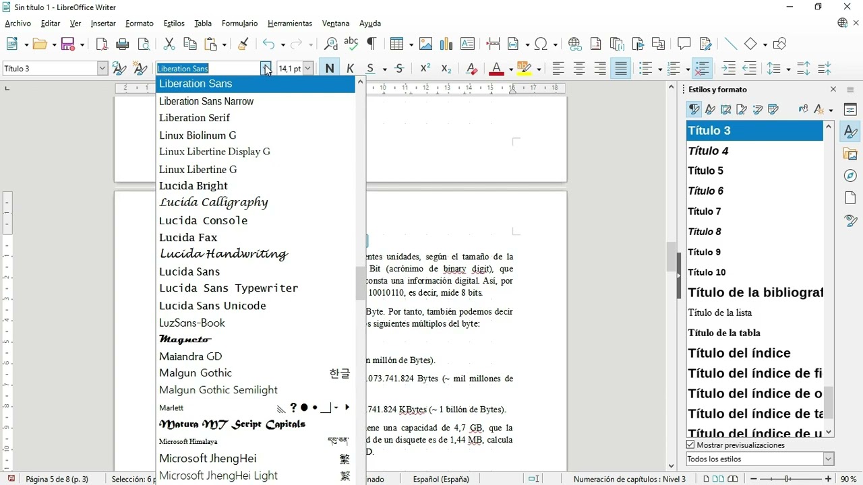Open draw functions shapes icon
The image size is (863, 485).
780,44
